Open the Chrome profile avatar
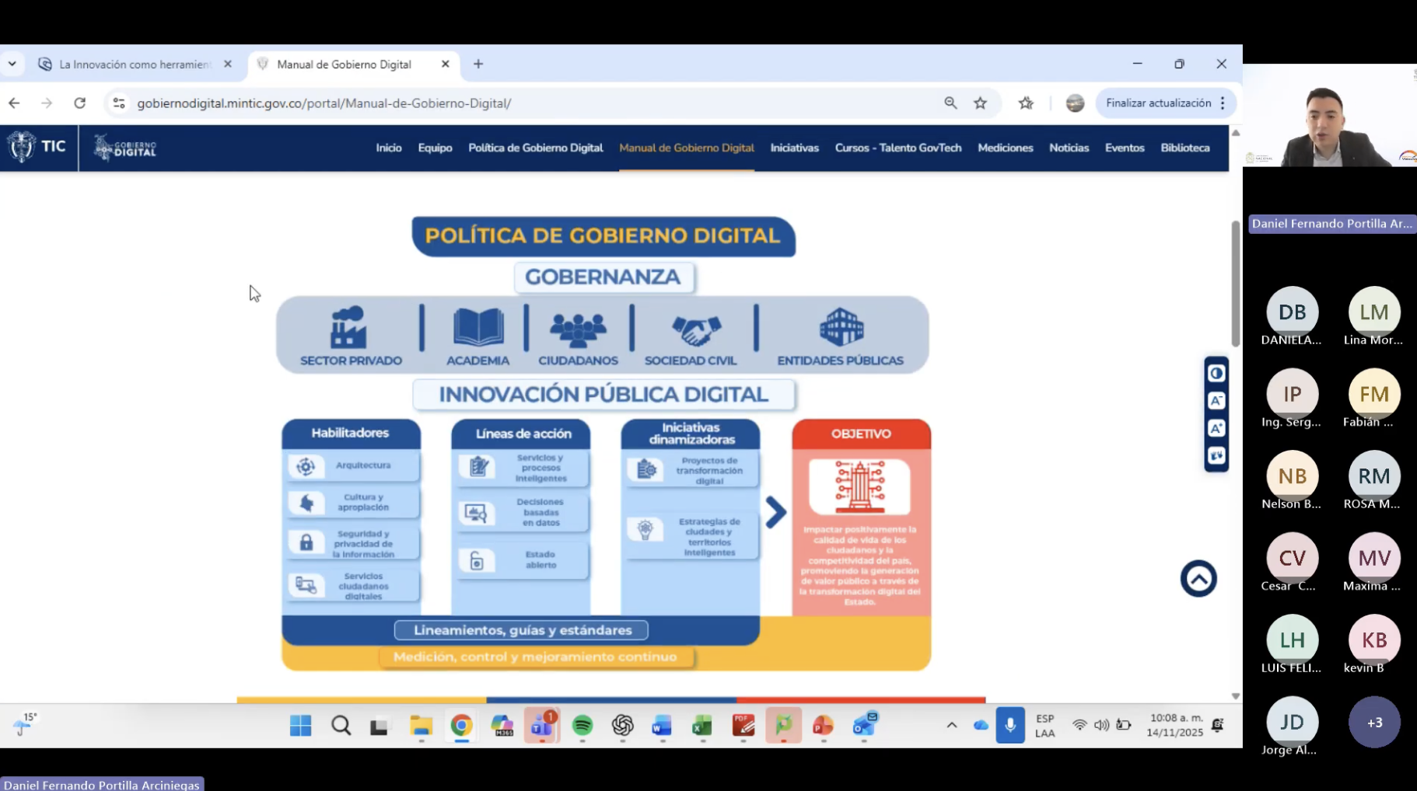The height and width of the screenshot is (791, 1417). [x=1075, y=103]
